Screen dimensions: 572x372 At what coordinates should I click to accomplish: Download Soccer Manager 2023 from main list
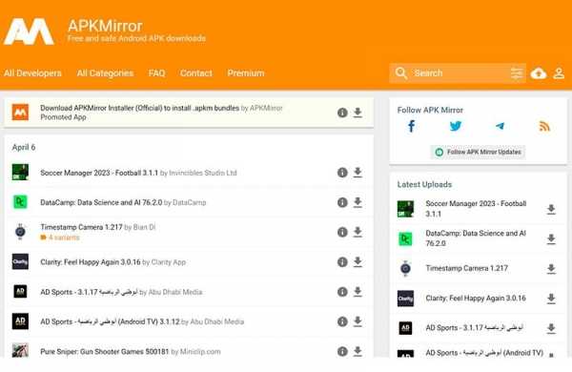click(x=357, y=173)
